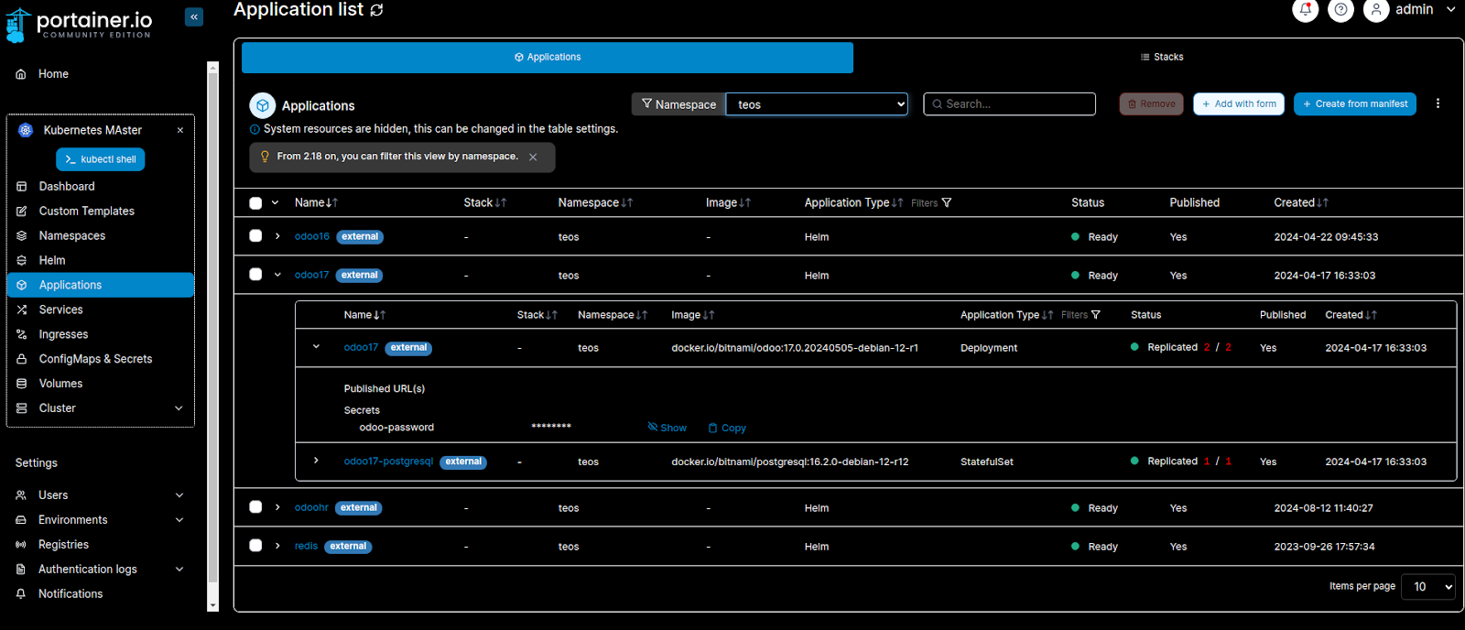Expand the redis application row

277,546
